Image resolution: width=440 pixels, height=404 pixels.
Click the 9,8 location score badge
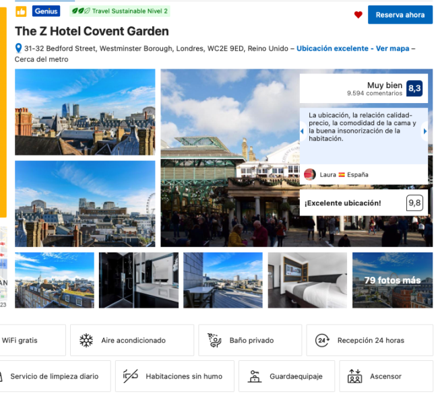click(414, 203)
